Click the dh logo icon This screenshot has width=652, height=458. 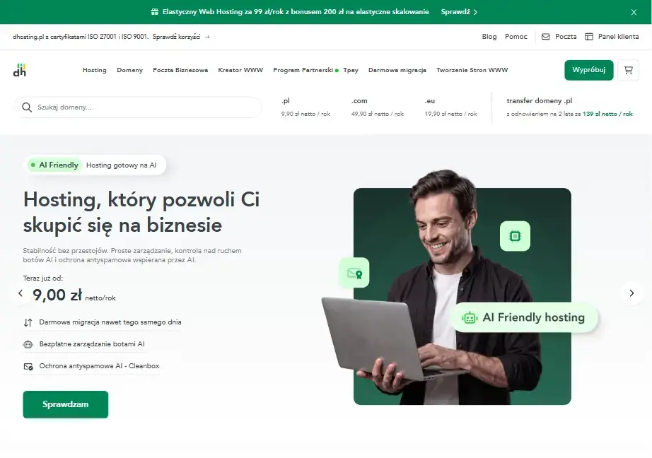pos(20,70)
